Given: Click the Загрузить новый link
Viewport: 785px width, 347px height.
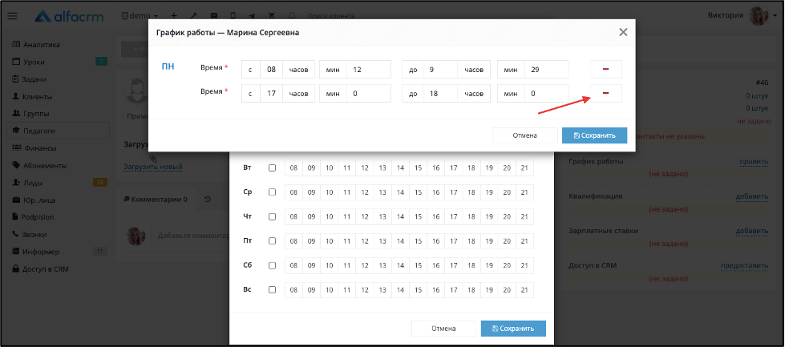Looking at the screenshot, I should [x=152, y=167].
